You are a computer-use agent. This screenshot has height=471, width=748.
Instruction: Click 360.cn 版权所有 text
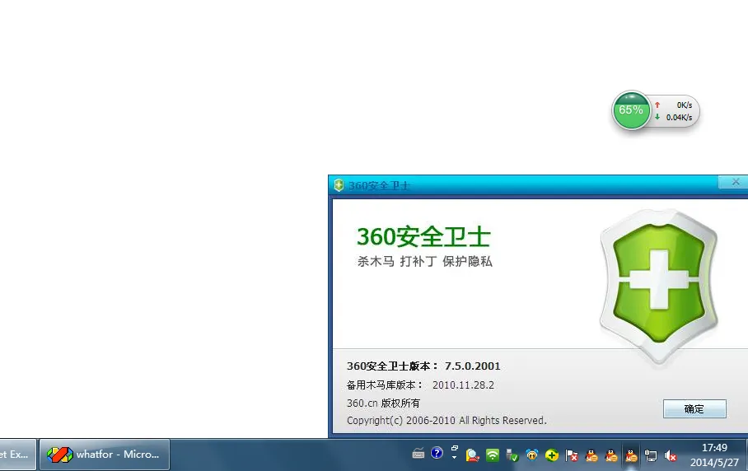[x=384, y=403]
